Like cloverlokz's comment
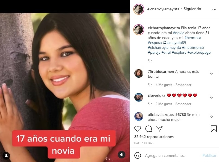 211,97
